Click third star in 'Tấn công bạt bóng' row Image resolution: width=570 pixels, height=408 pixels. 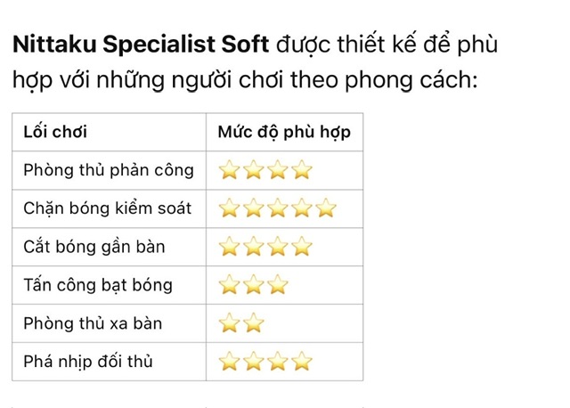278,285
